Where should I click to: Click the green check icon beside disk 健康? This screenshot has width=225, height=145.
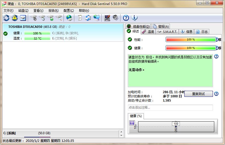tap(6, 33)
